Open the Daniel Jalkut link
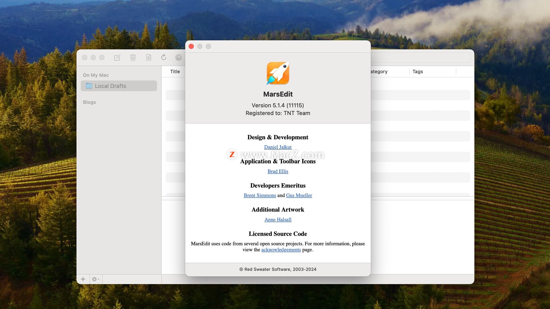The height and width of the screenshot is (309, 550). click(x=278, y=147)
